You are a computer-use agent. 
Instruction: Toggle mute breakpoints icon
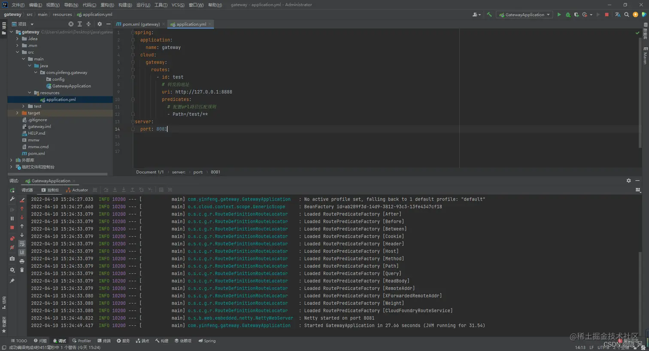pyautogui.click(x=12, y=248)
